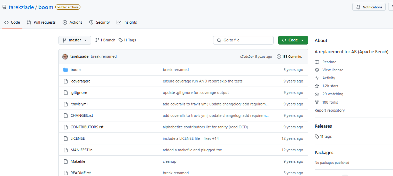Click the Activity pulse icon
Viewport: 393px width, 176px height.
[x=317, y=78]
